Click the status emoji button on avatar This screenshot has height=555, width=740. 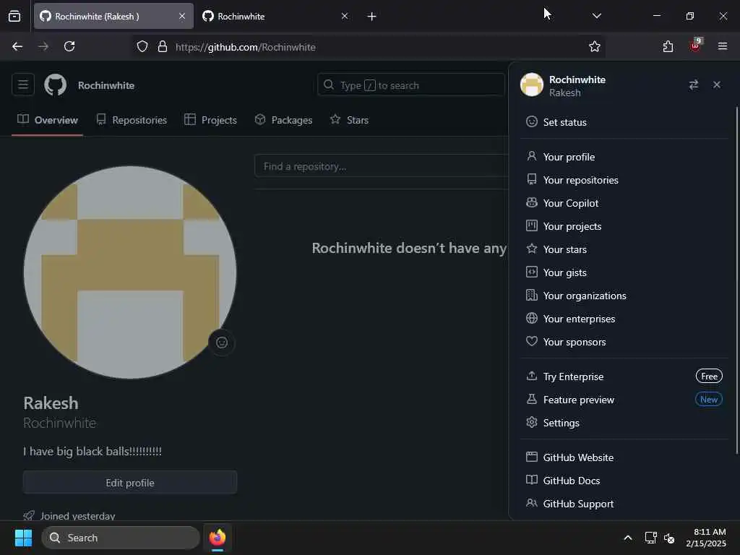pyautogui.click(x=222, y=342)
